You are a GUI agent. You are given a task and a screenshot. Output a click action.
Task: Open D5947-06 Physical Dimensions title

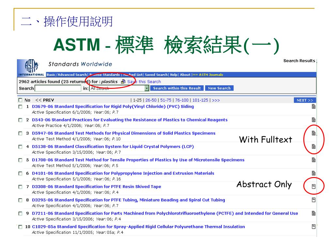click(x=124, y=133)
